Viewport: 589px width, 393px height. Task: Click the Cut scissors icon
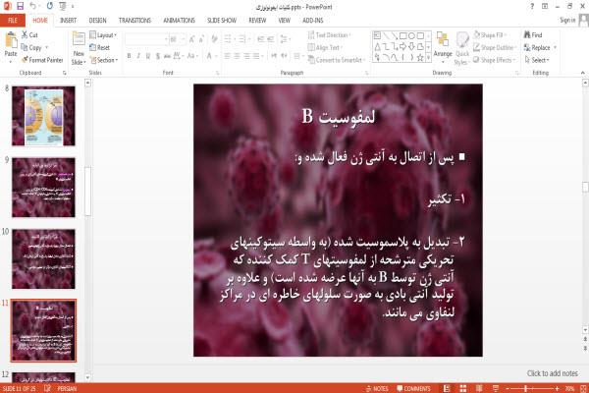click(25, 35)
